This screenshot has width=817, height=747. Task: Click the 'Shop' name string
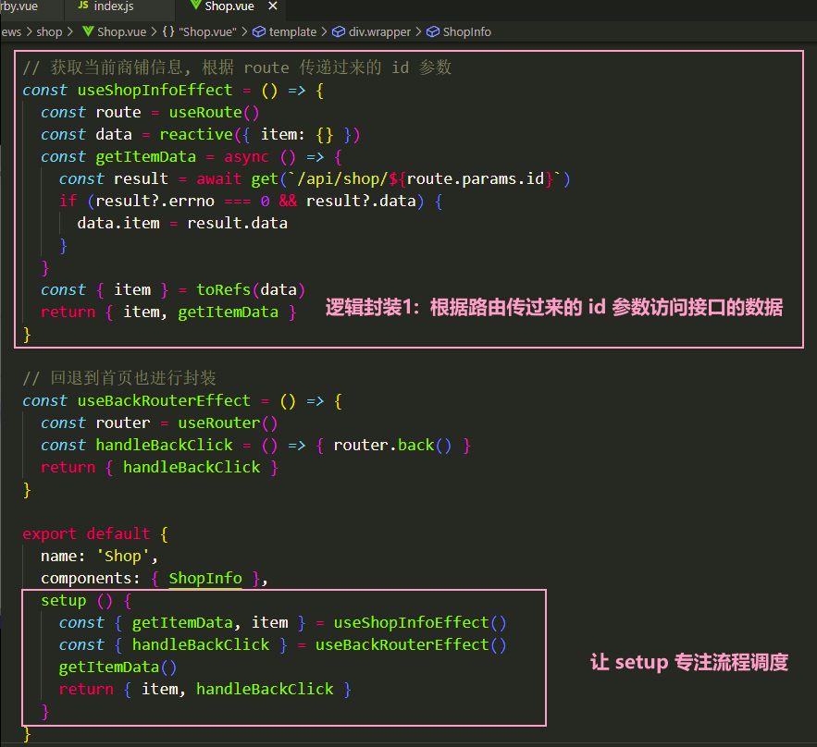pyautogui.click(x=123, y=556)
